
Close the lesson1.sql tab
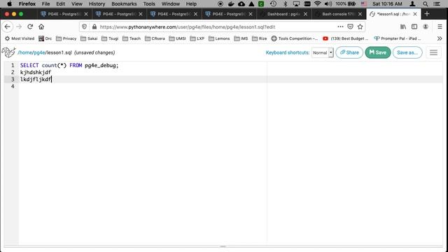click(x=415, y=14)
